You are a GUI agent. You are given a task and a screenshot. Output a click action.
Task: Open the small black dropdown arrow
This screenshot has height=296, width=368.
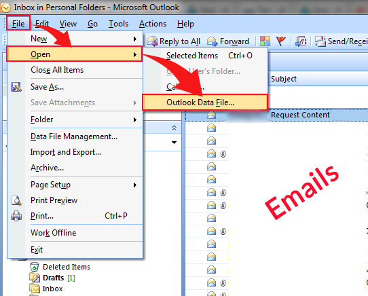point(174,143)
